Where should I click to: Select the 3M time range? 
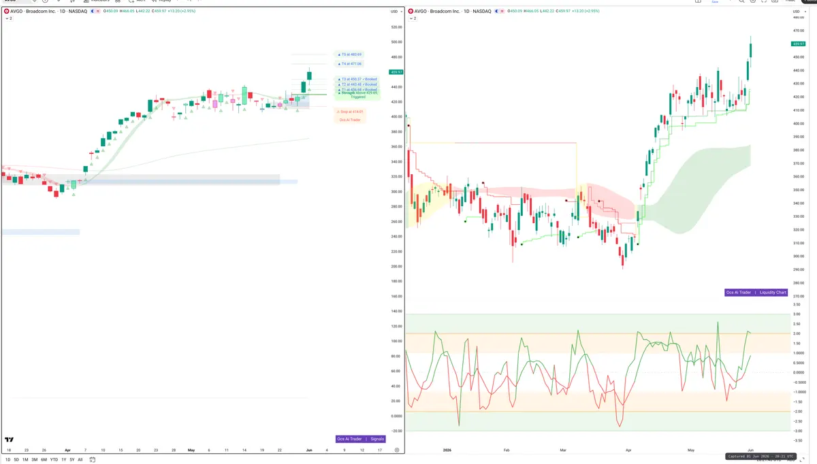pos(35,460)
